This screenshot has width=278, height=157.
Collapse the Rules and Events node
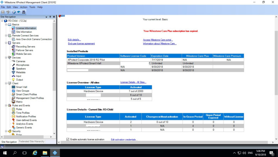tap(6, 106)
